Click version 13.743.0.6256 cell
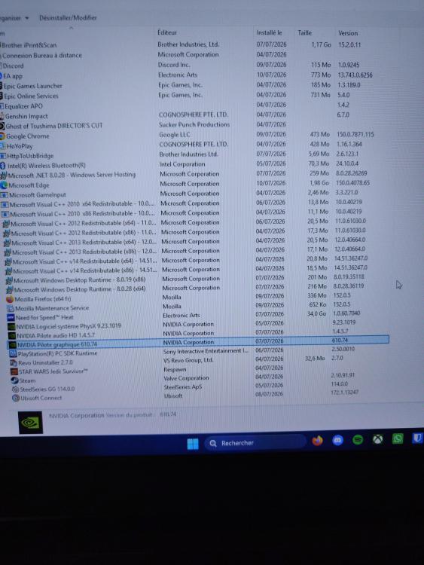This screenshot has height=565, width=424. click(355, 75)
